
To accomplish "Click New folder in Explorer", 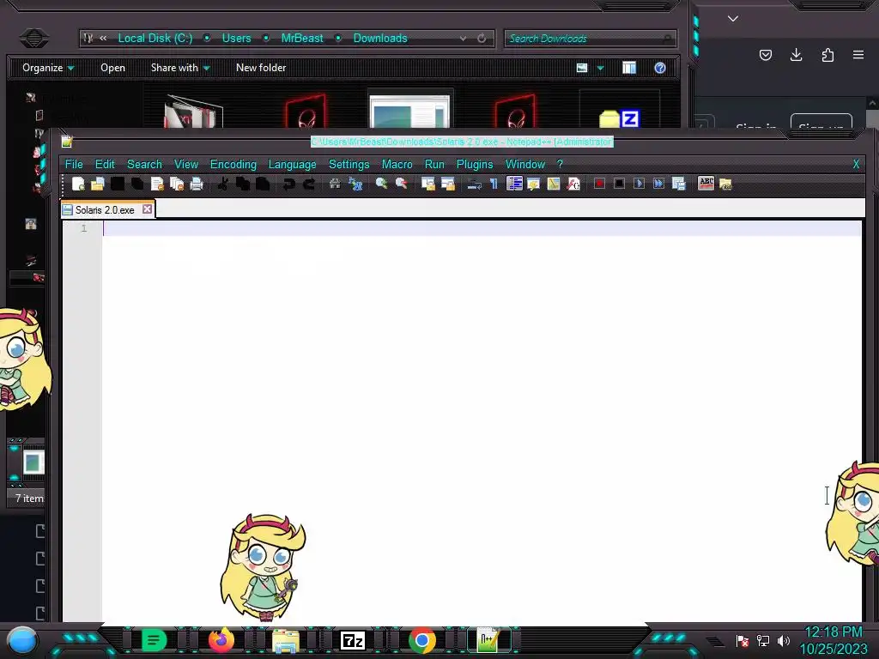I will point(261,68).
